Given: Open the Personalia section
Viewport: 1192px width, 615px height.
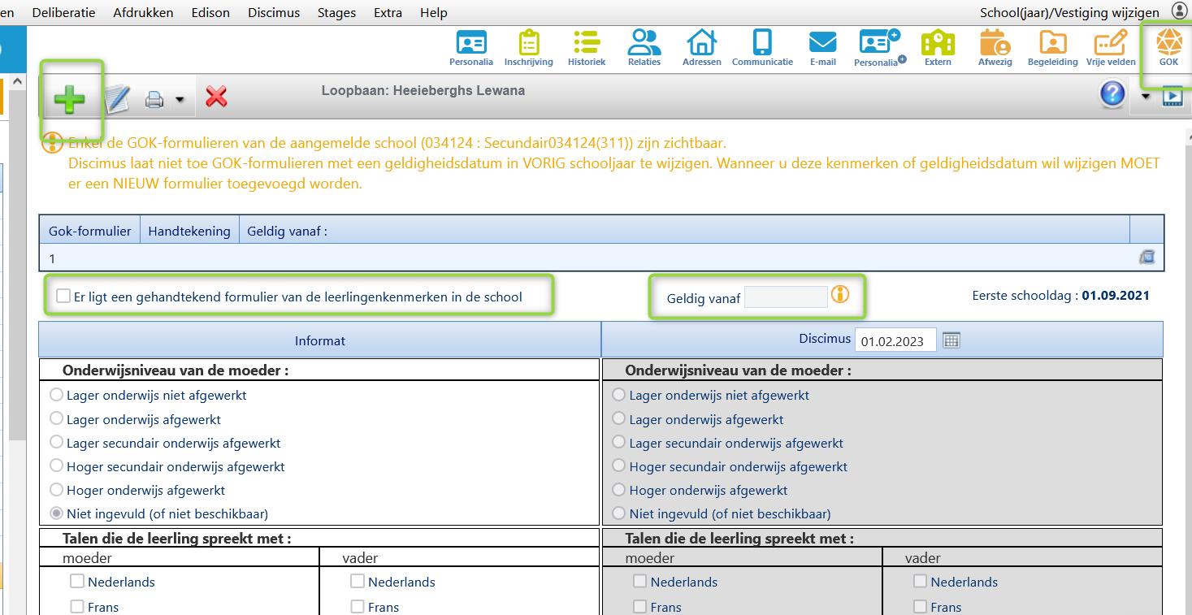Looking at the screenshot, I should point(471,48).
